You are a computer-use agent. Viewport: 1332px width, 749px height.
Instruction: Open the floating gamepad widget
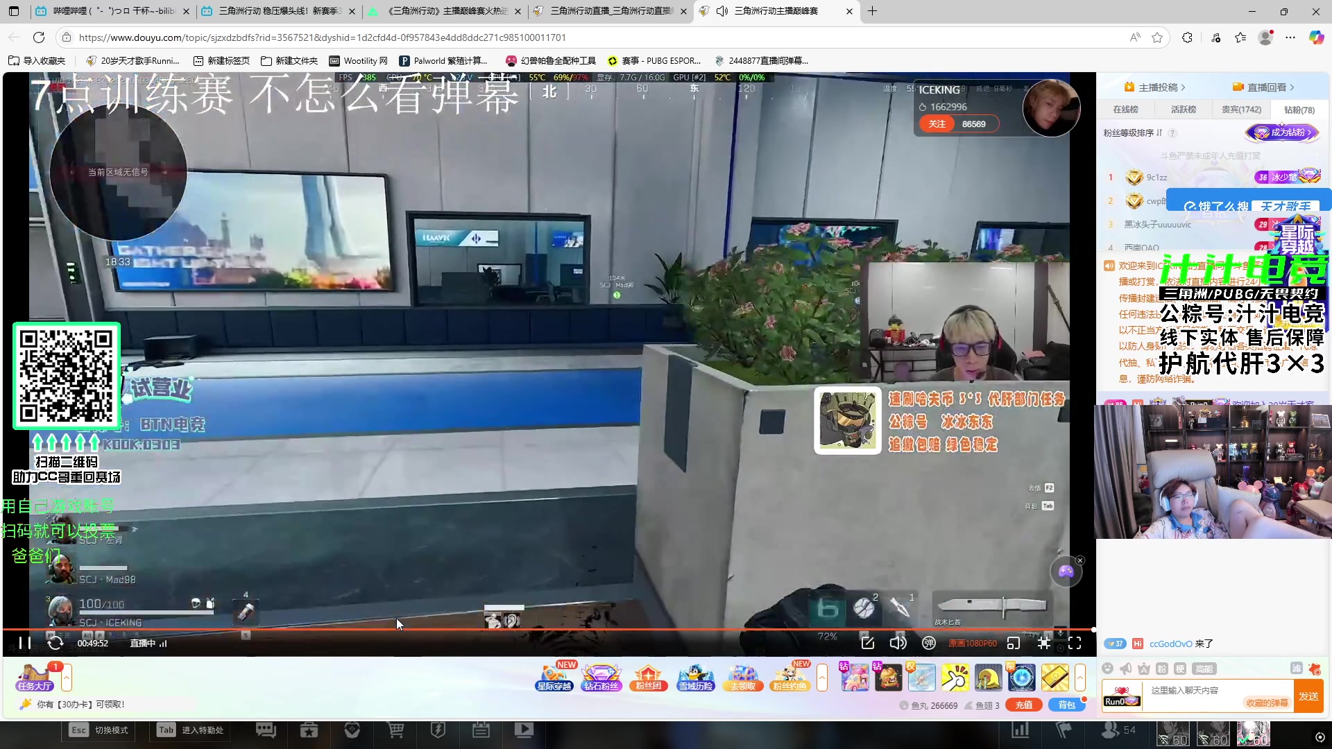pos(1066,571)
